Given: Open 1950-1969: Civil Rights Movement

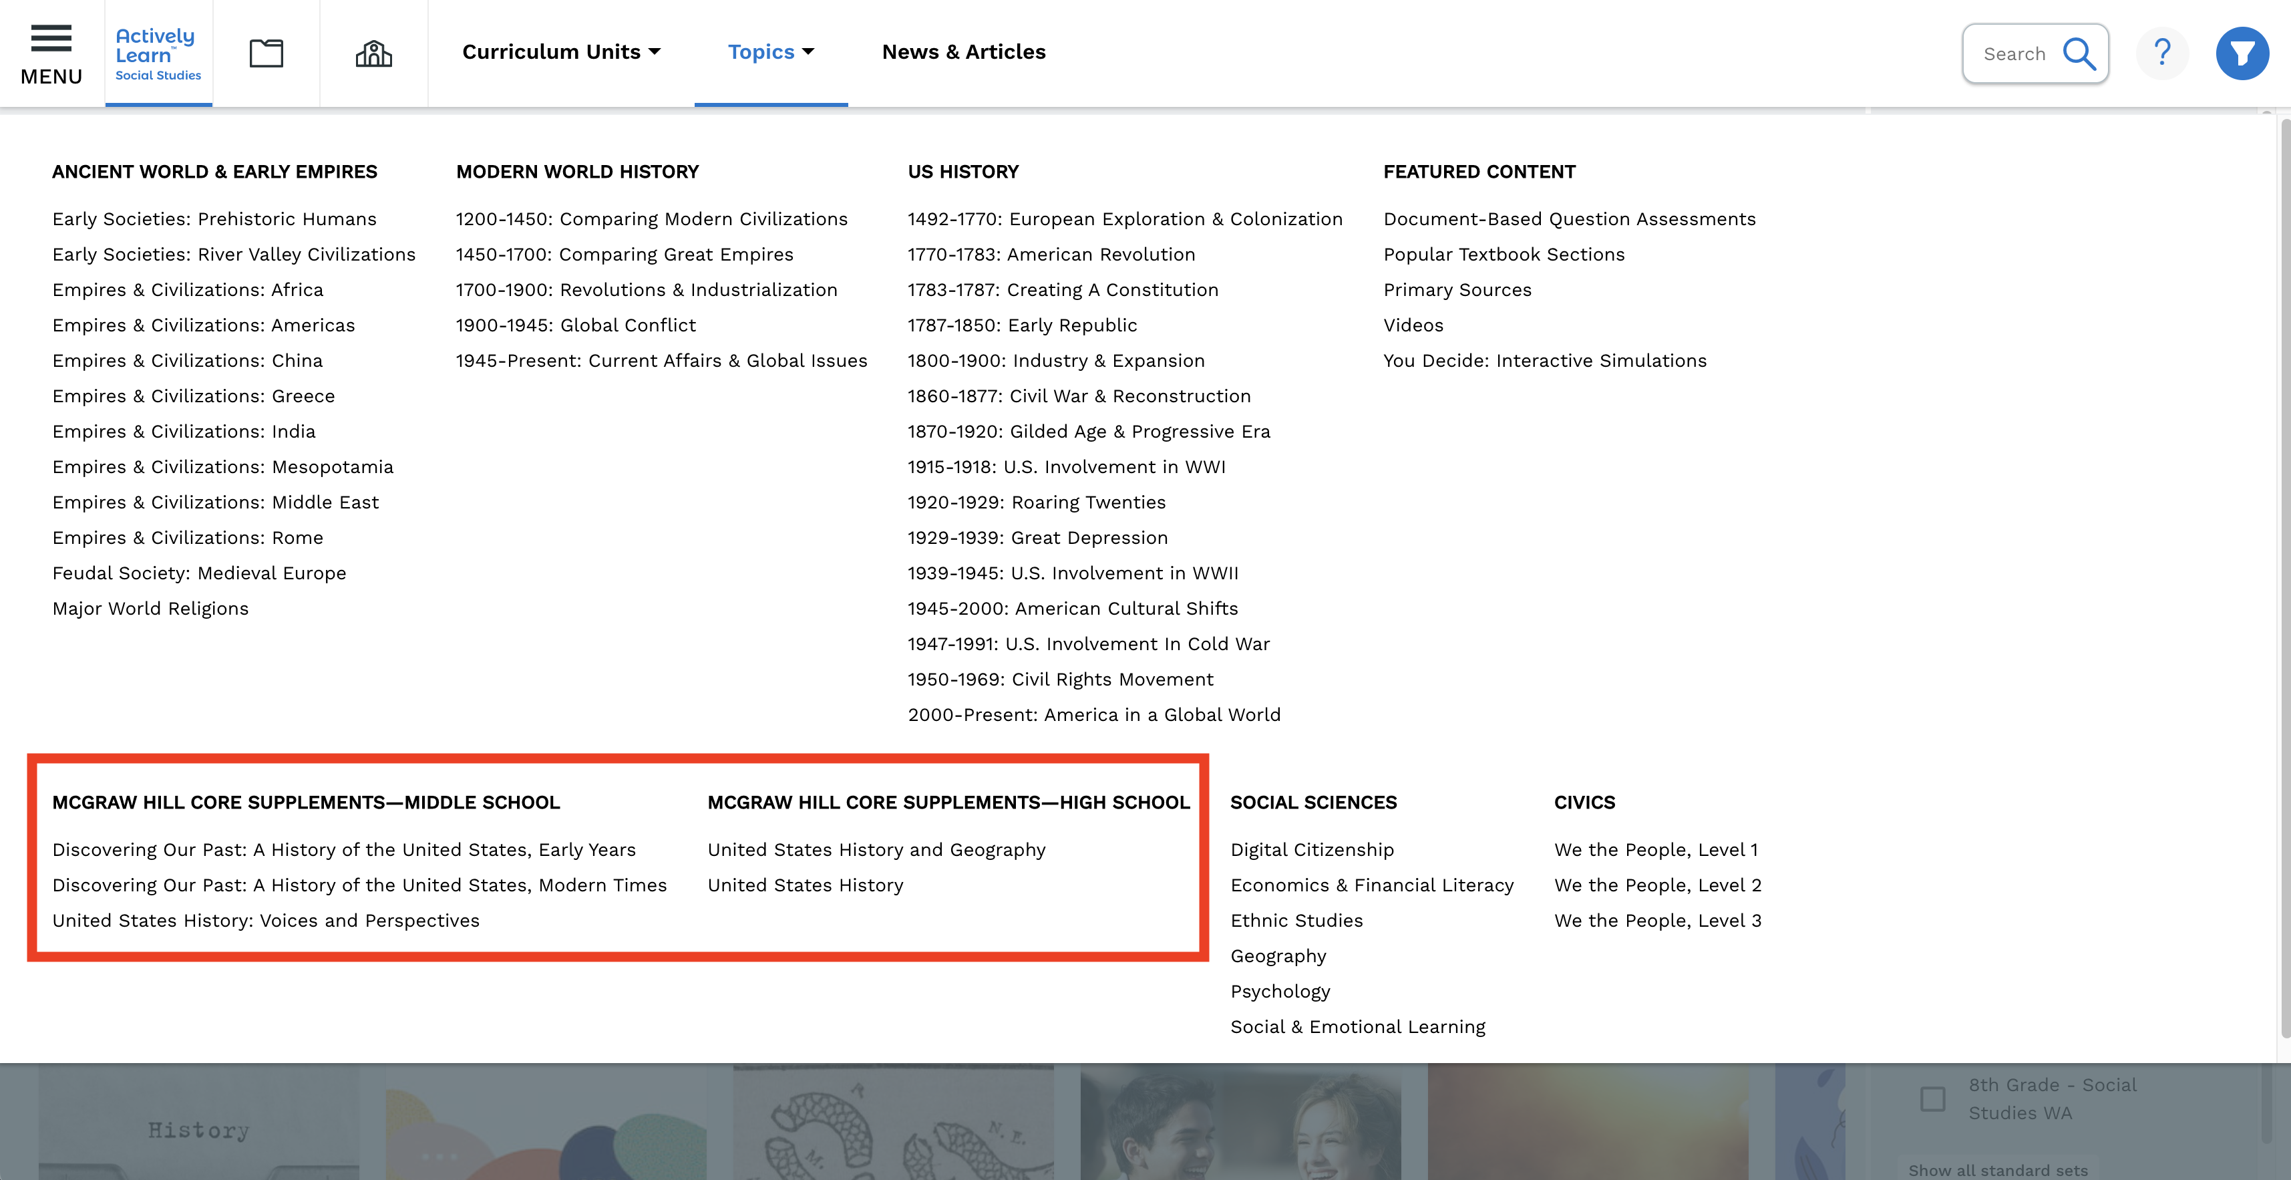Looking at the screenshot, I should tap(1060, 680).
